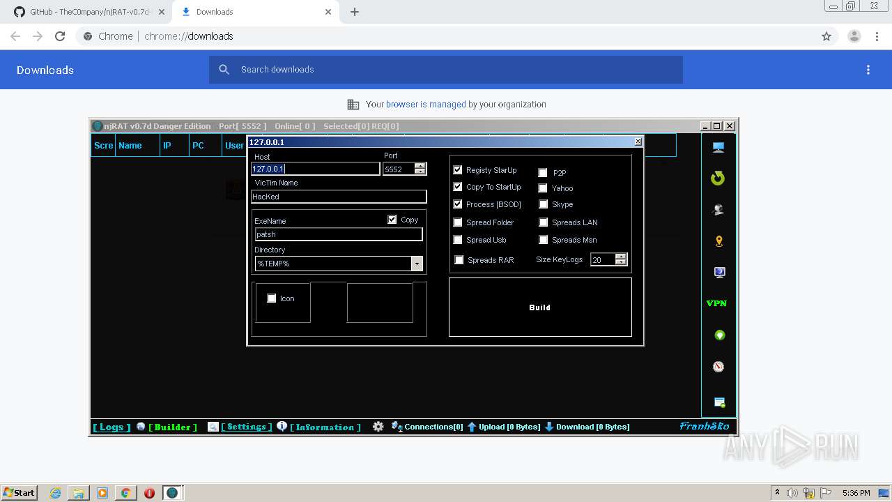
Task: Click the Build button
Action: click(540, 307)
